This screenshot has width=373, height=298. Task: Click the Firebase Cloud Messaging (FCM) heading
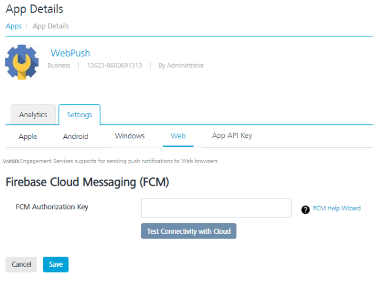tap(87, 183)
